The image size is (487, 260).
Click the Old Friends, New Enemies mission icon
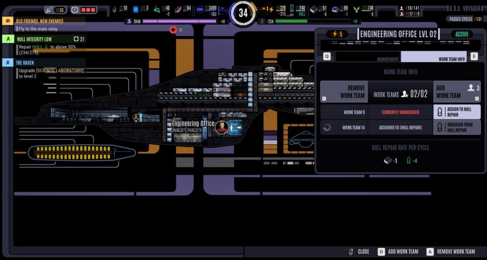(x=7, y=21)
